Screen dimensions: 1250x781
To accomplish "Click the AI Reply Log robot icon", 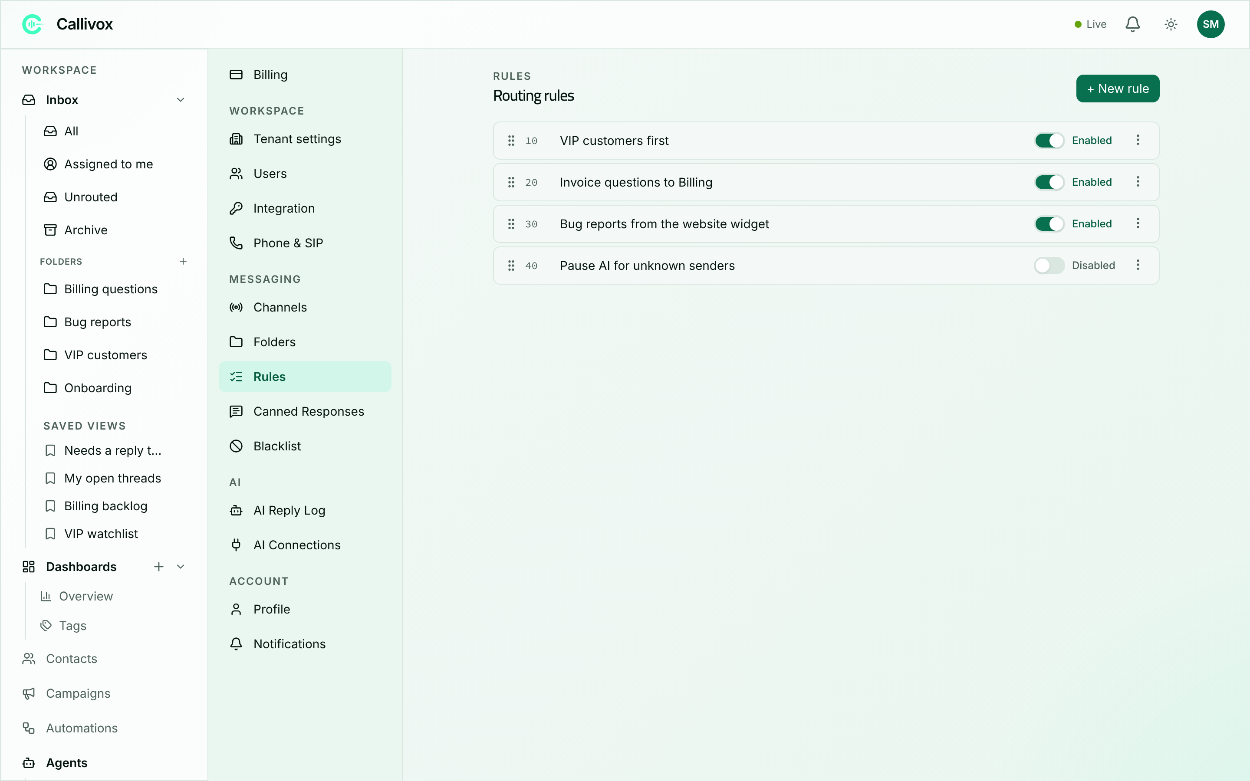I will pos(236,510).
